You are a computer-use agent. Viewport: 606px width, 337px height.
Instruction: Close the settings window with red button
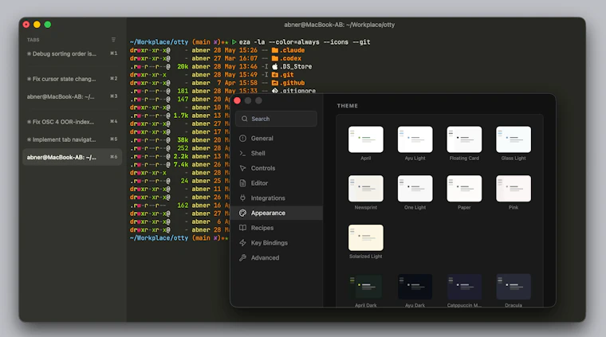(238, 100)
